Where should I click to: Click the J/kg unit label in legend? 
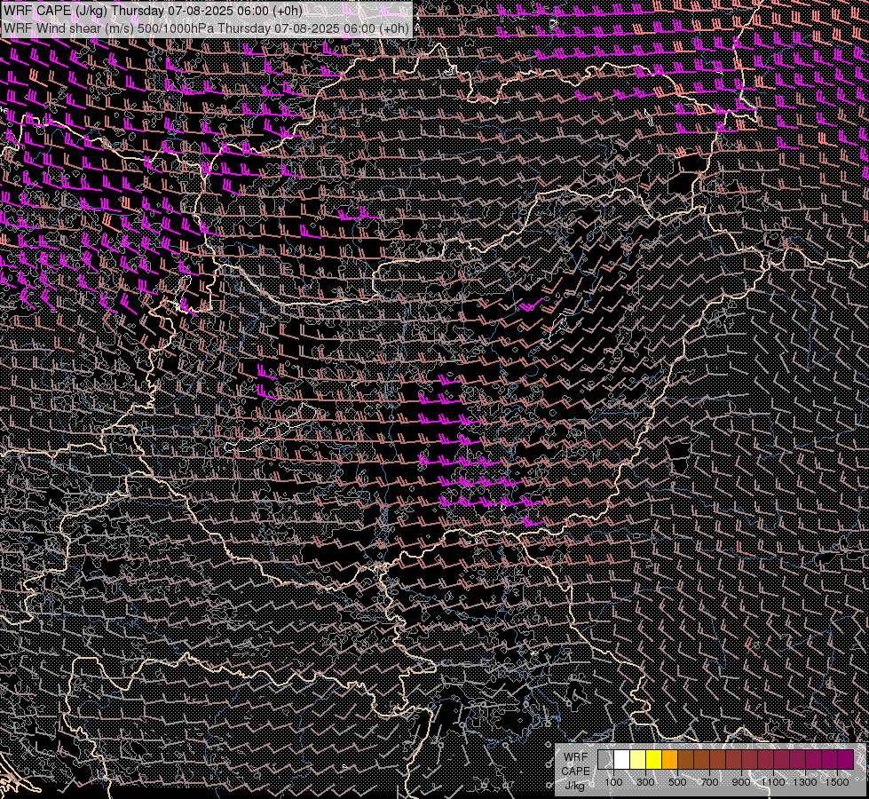tap(575, 786)
